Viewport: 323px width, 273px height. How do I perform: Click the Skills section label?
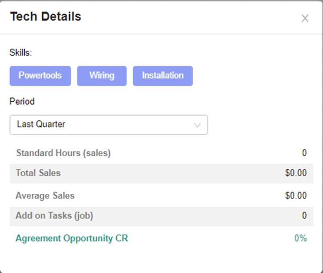(x=21, y=53)
